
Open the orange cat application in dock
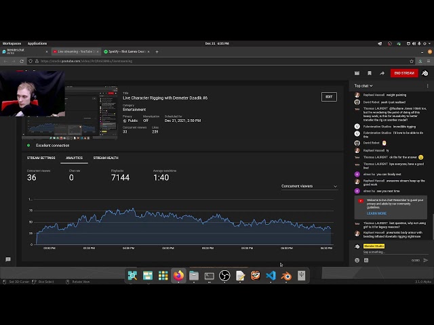[255, 276]
